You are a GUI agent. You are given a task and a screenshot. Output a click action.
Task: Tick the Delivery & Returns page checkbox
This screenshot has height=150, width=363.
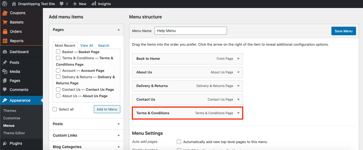[58, 77]
